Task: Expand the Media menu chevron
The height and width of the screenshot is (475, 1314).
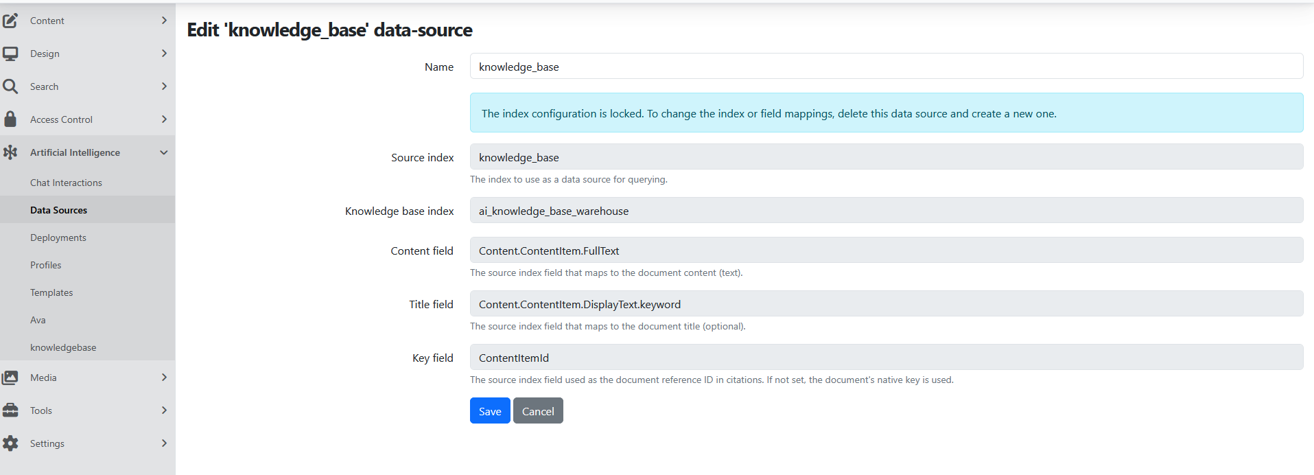Action: (164, 378)
